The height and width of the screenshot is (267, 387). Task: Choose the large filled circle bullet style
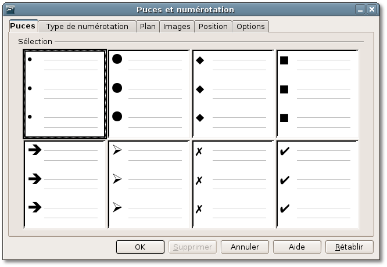[x=149, y=94]
